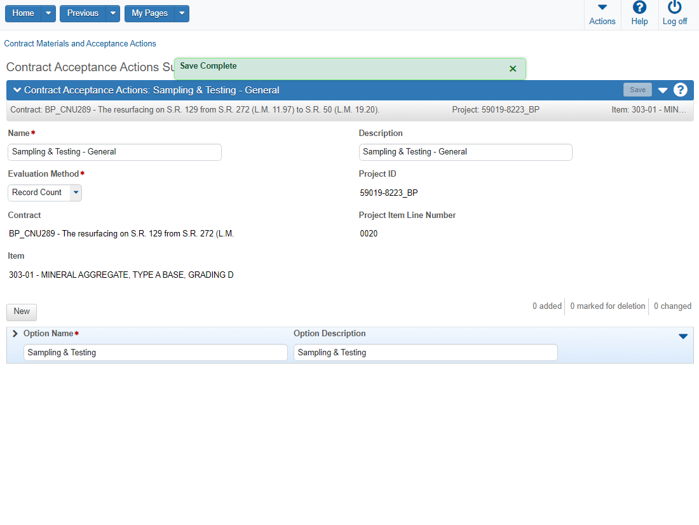Open the Home button dropdown arrow
Screen dimensions: 699x525
(x=48, y=13)
